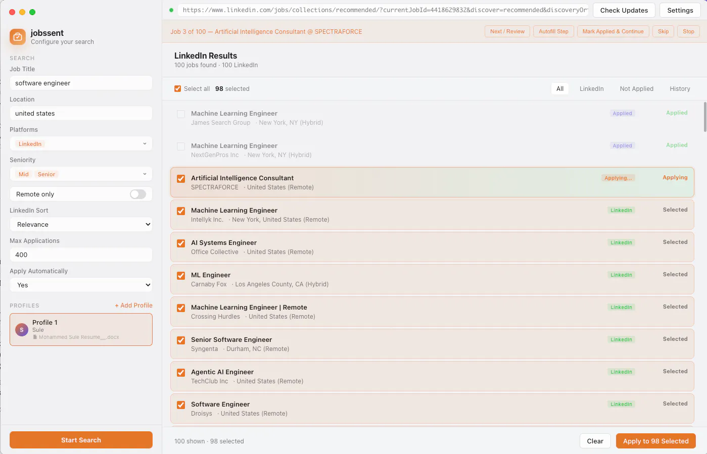Tick the NextGenPros Inc job checkbox
The image size is (707, 454).
[x=181, y=146]
